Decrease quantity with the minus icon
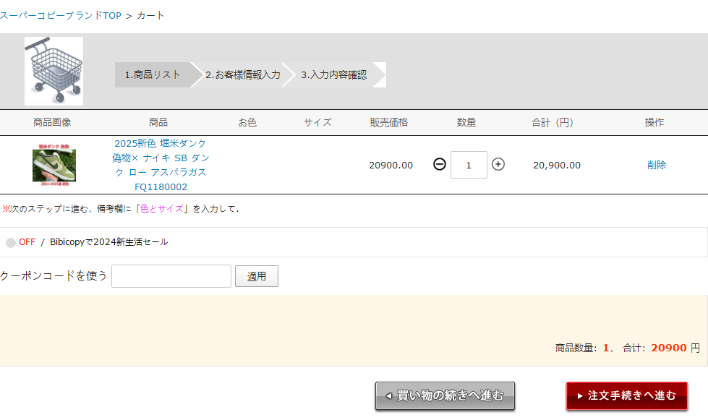708x420 pixels. click(440, 164)
